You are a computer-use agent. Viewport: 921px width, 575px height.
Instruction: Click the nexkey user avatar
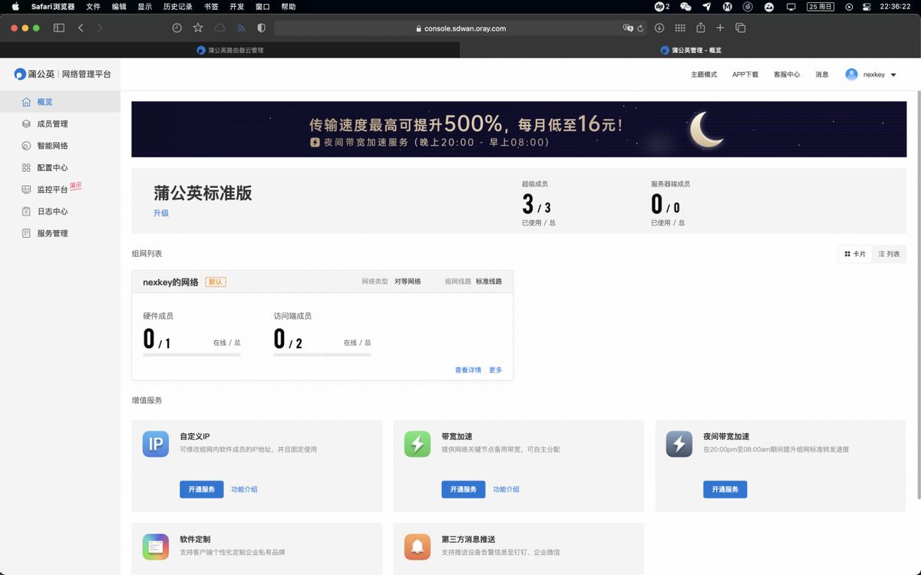(851, 74)
